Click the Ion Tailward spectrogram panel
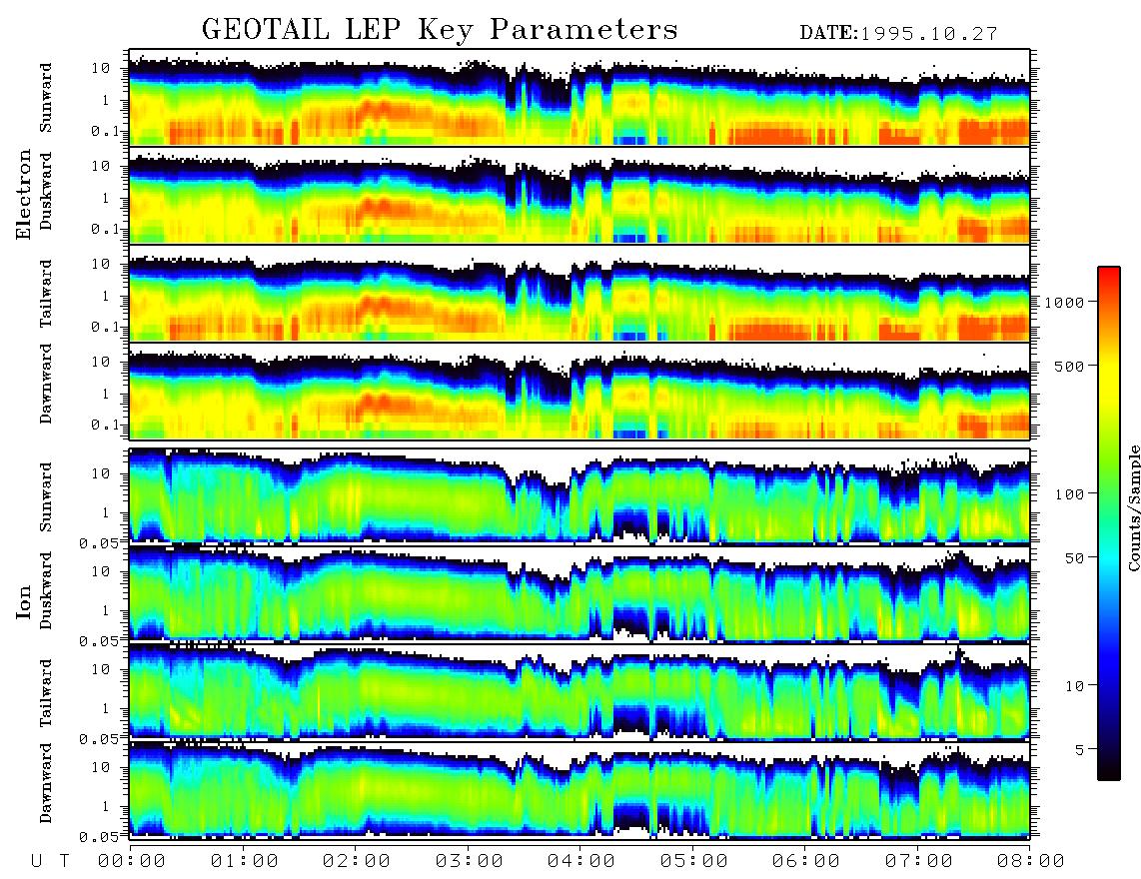 click(x=579, y=692)
